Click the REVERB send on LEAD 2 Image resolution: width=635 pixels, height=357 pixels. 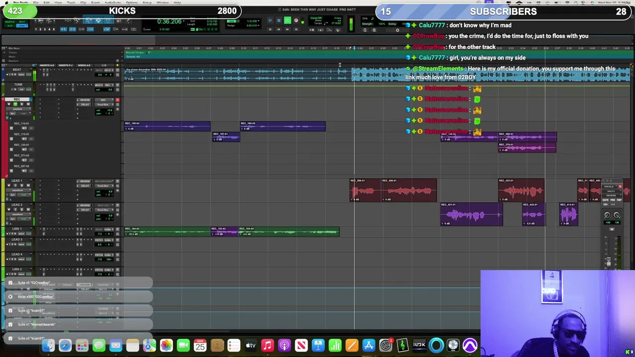click(84, 205)
